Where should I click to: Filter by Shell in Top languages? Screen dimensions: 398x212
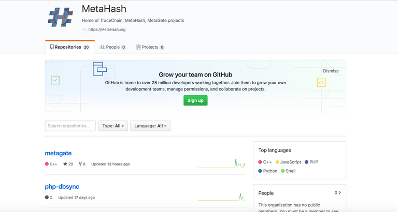(288, 171)
